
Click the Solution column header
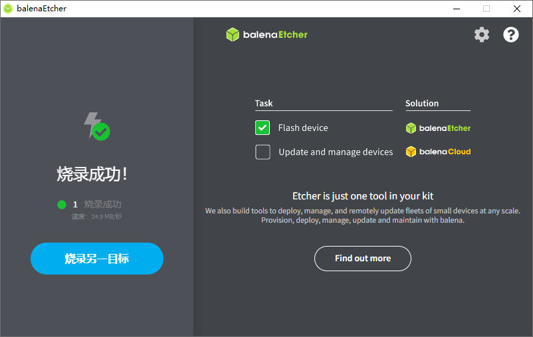click(x=422, y=104)
